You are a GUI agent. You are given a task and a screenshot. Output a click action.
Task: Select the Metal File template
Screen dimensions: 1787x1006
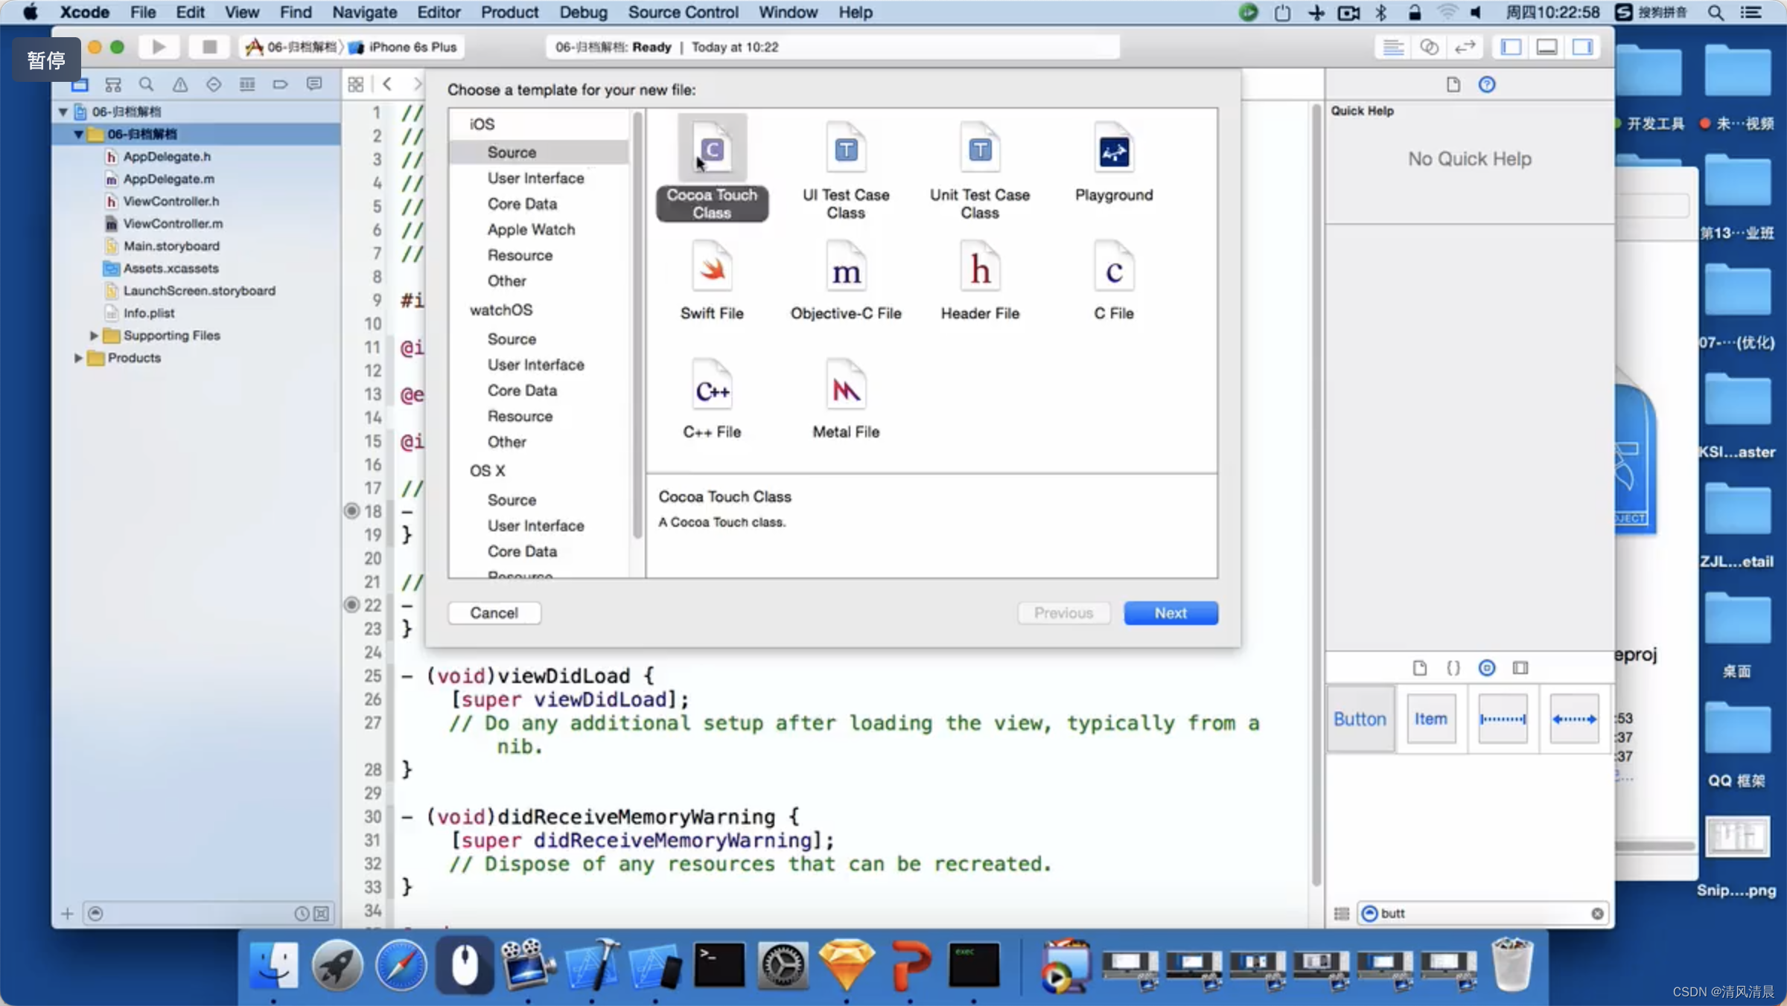(846, 399)
